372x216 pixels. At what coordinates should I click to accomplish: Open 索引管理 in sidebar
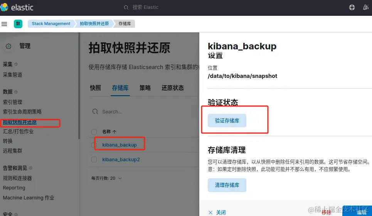pos(13,102)
